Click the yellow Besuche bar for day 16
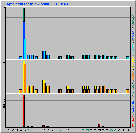The height and width of the screenshot is (133, 136). (67, 89)
